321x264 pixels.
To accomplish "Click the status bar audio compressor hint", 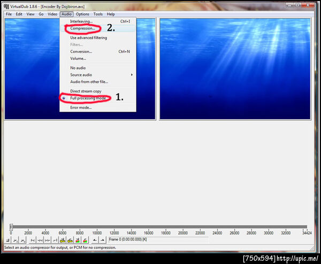I will (60, 247).
